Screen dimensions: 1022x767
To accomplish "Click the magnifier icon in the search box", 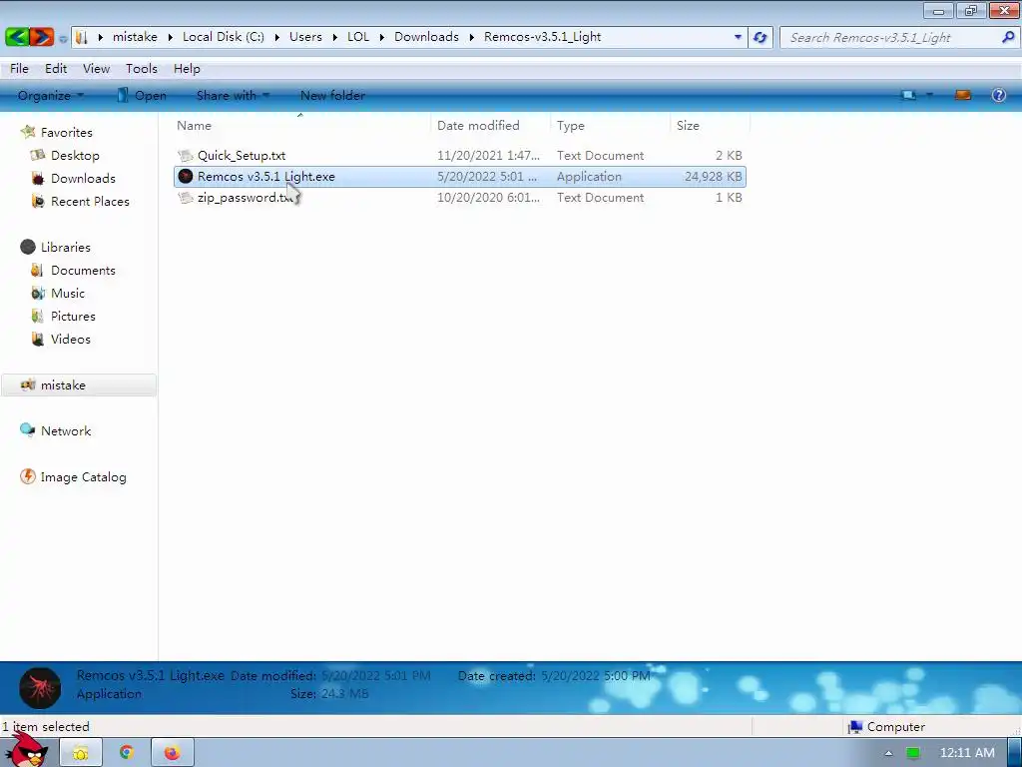I will tap(1008, 37).
